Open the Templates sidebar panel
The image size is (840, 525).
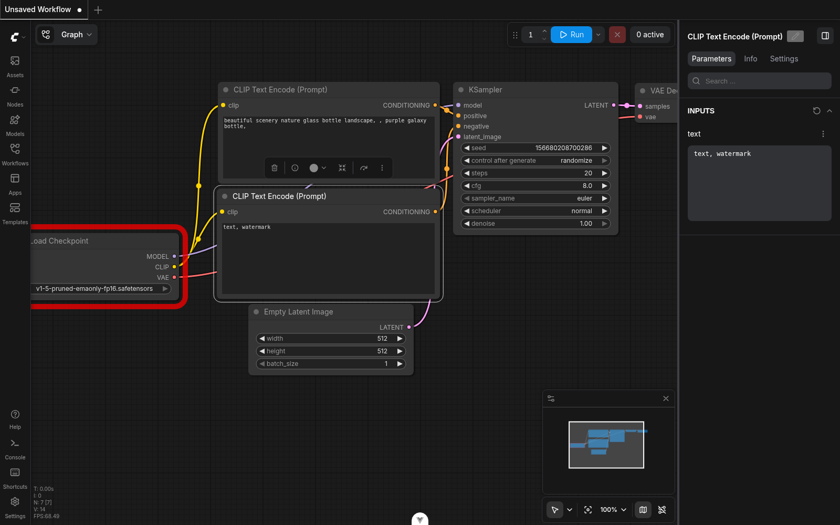(x=15, y=213)
